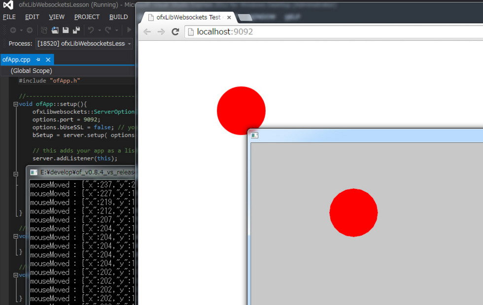Click the Redo toolbar icon

pyautogui.click(x=108, y=30)
